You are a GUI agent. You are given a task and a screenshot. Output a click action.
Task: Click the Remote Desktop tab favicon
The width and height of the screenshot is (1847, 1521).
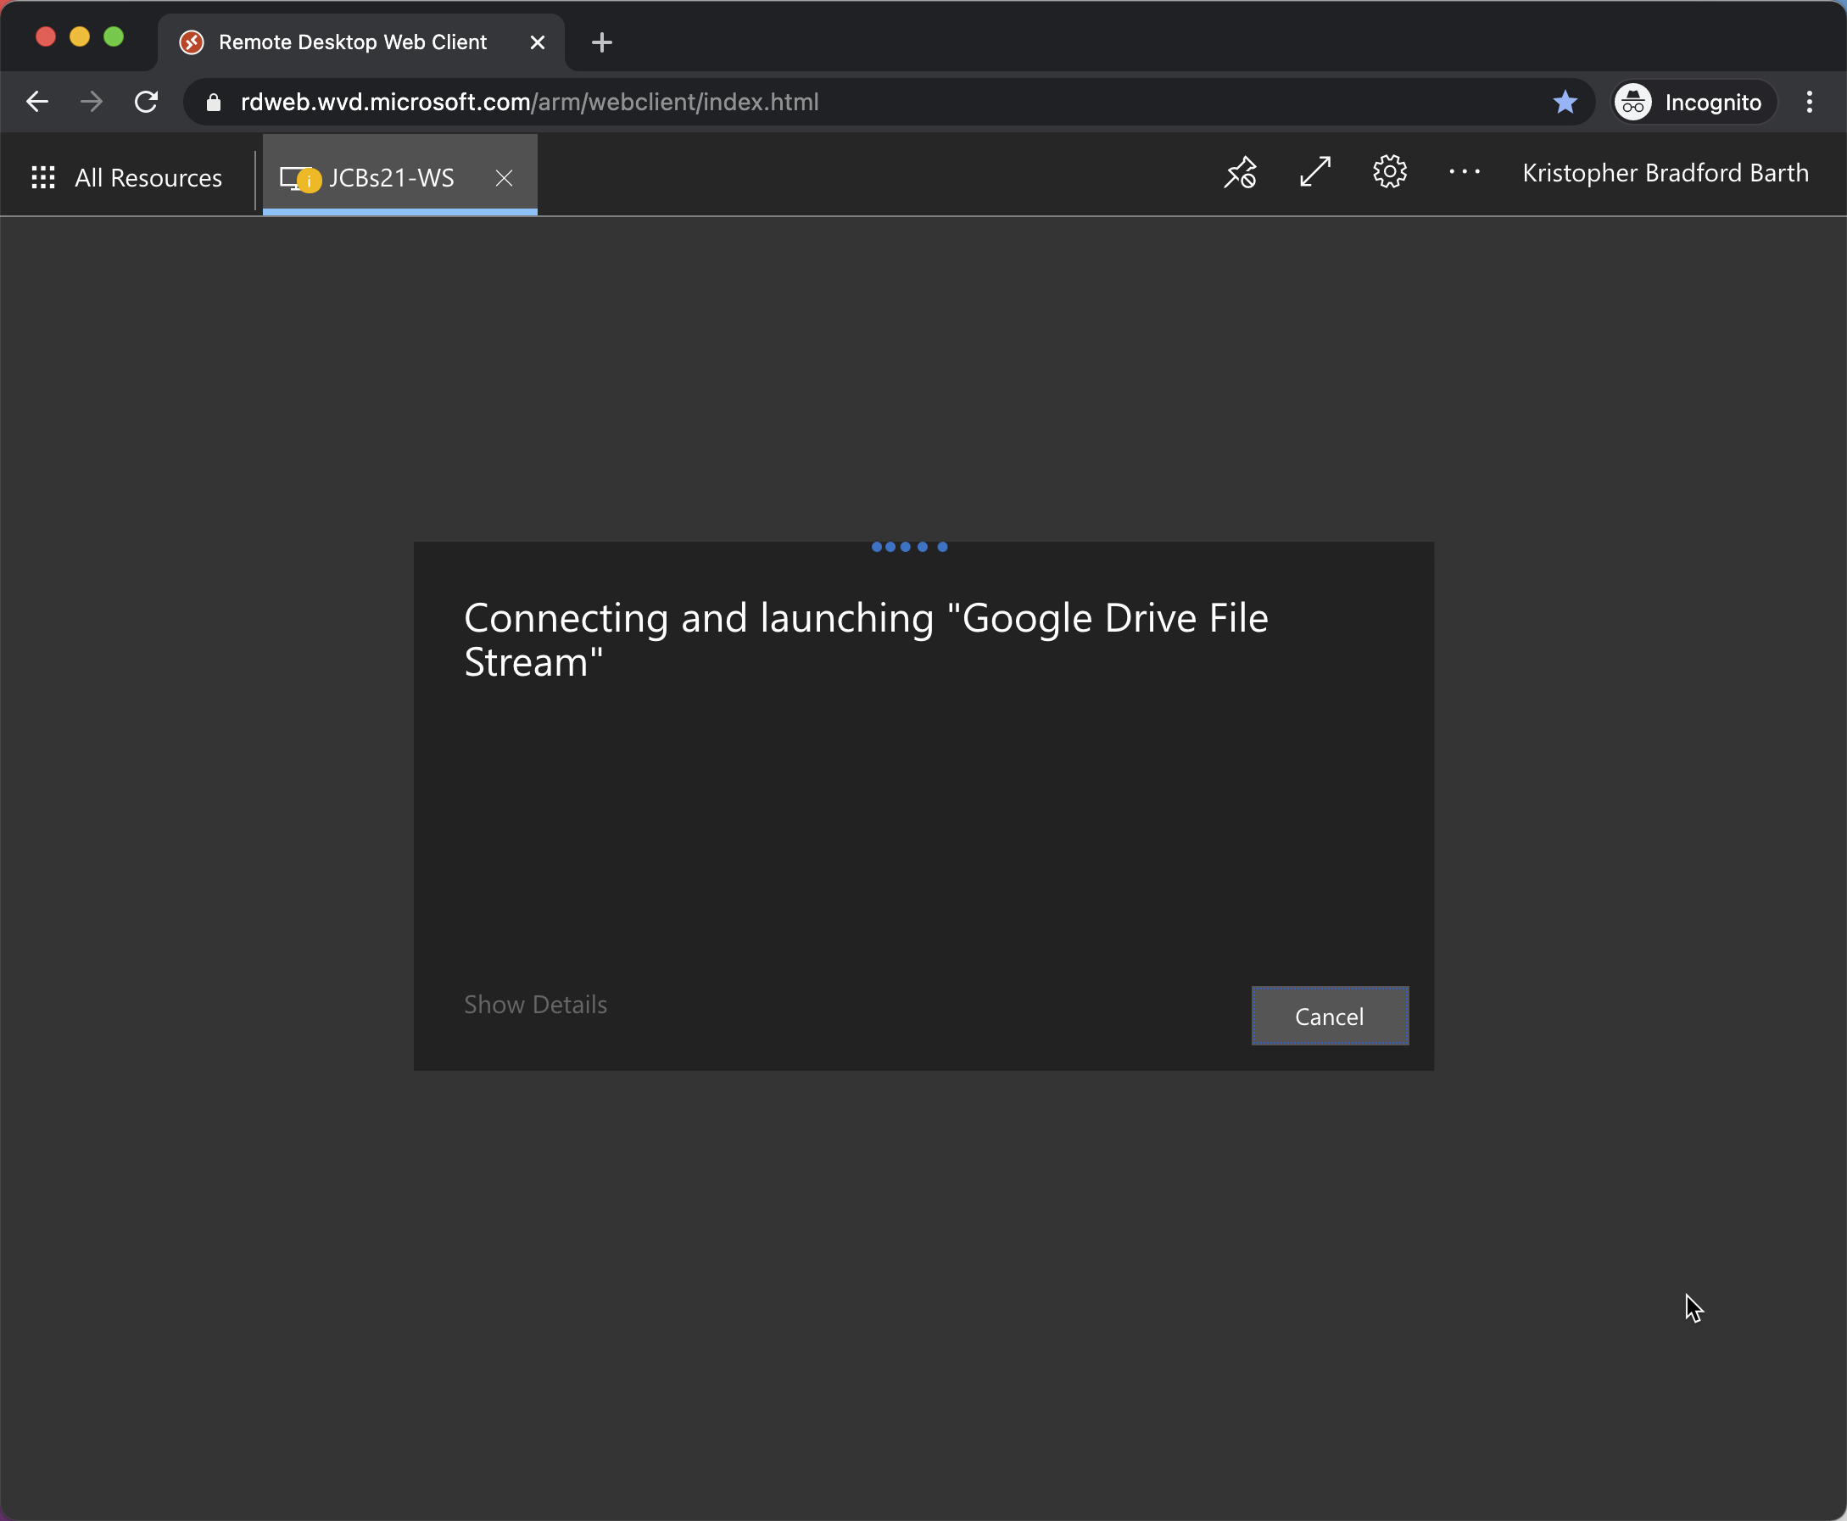tap(191, 42)
